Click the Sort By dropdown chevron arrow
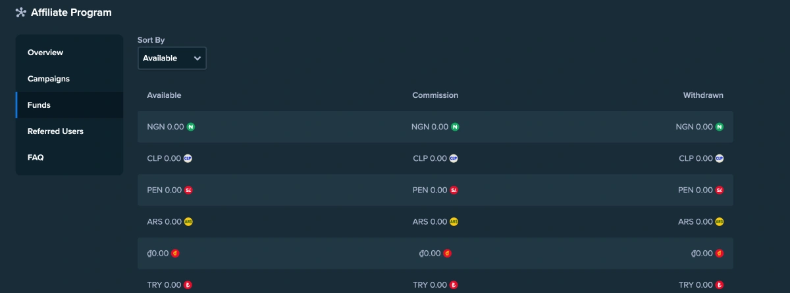The width and height of the screenshot is (790, 293). 197,58
